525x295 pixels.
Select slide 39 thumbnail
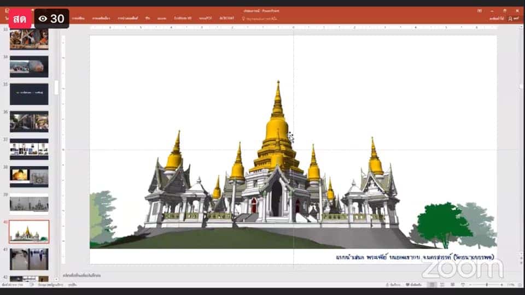click(29, 204)
